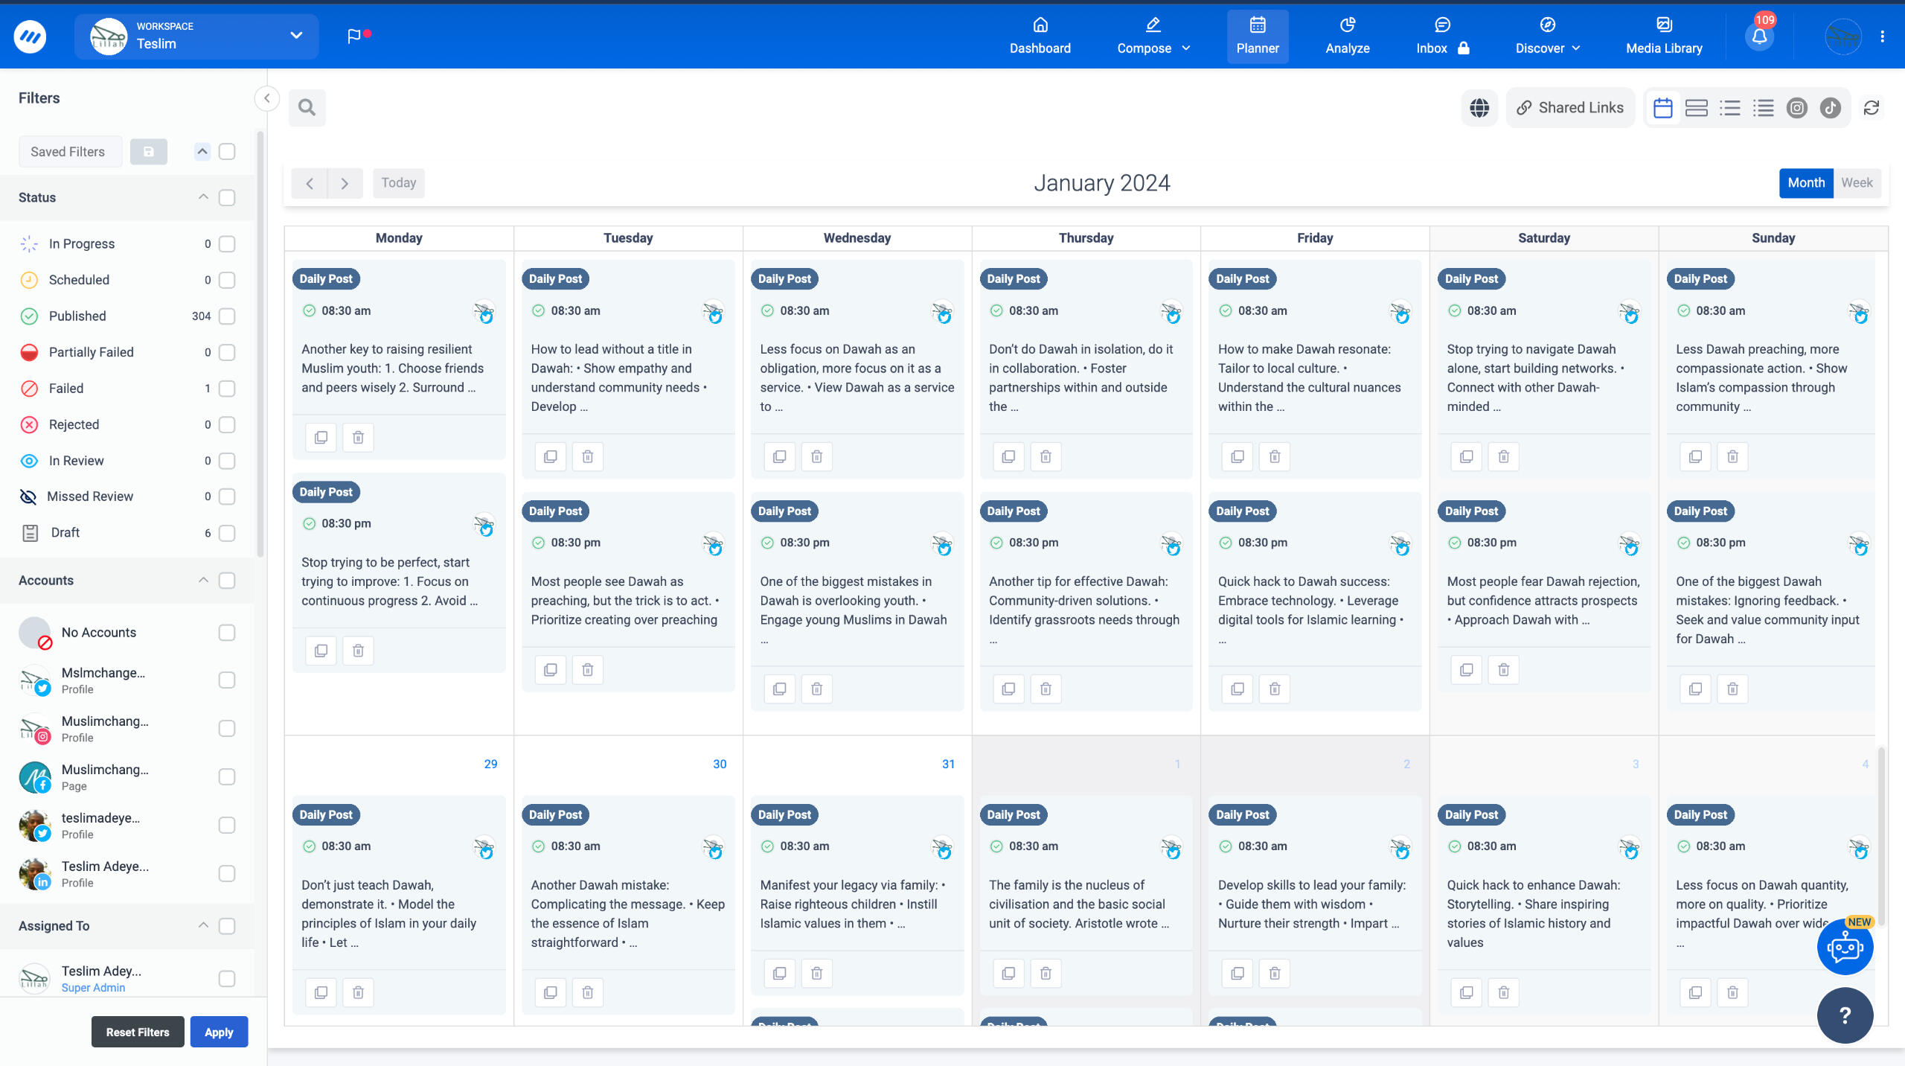Check the Published status filter checkbox
1905x1066 pixels.
pos(226,316)
